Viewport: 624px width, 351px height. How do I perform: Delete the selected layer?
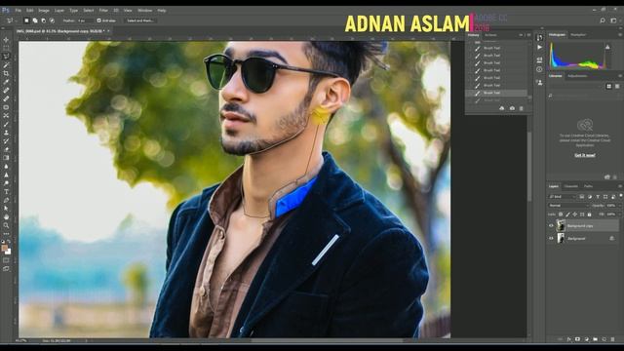613,339
